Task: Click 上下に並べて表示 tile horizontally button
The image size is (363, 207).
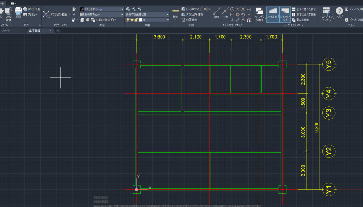Action: tap(303, 9)
